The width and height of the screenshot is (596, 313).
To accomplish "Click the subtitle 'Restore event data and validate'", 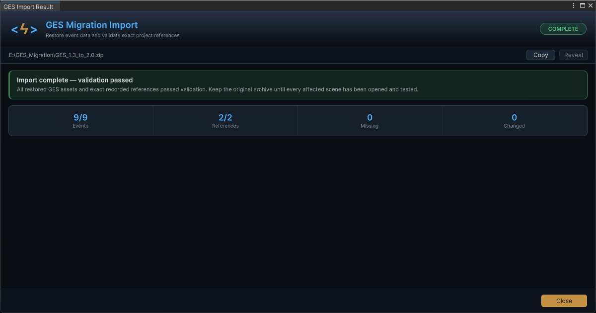I will (x=113, y=36).
